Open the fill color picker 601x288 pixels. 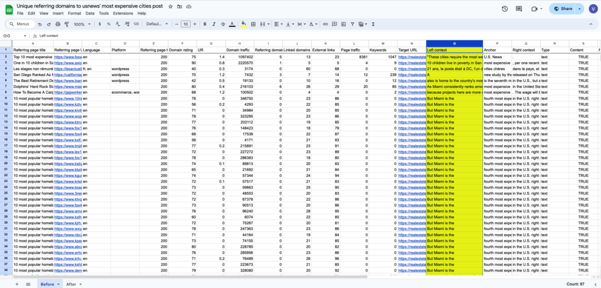coord(244,24)
